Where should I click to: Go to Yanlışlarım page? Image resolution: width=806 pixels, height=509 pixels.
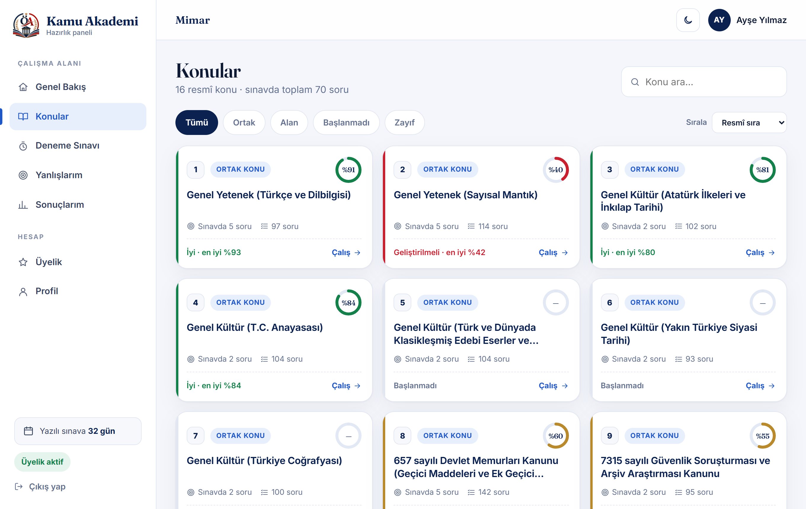click(x=78, y=175)
